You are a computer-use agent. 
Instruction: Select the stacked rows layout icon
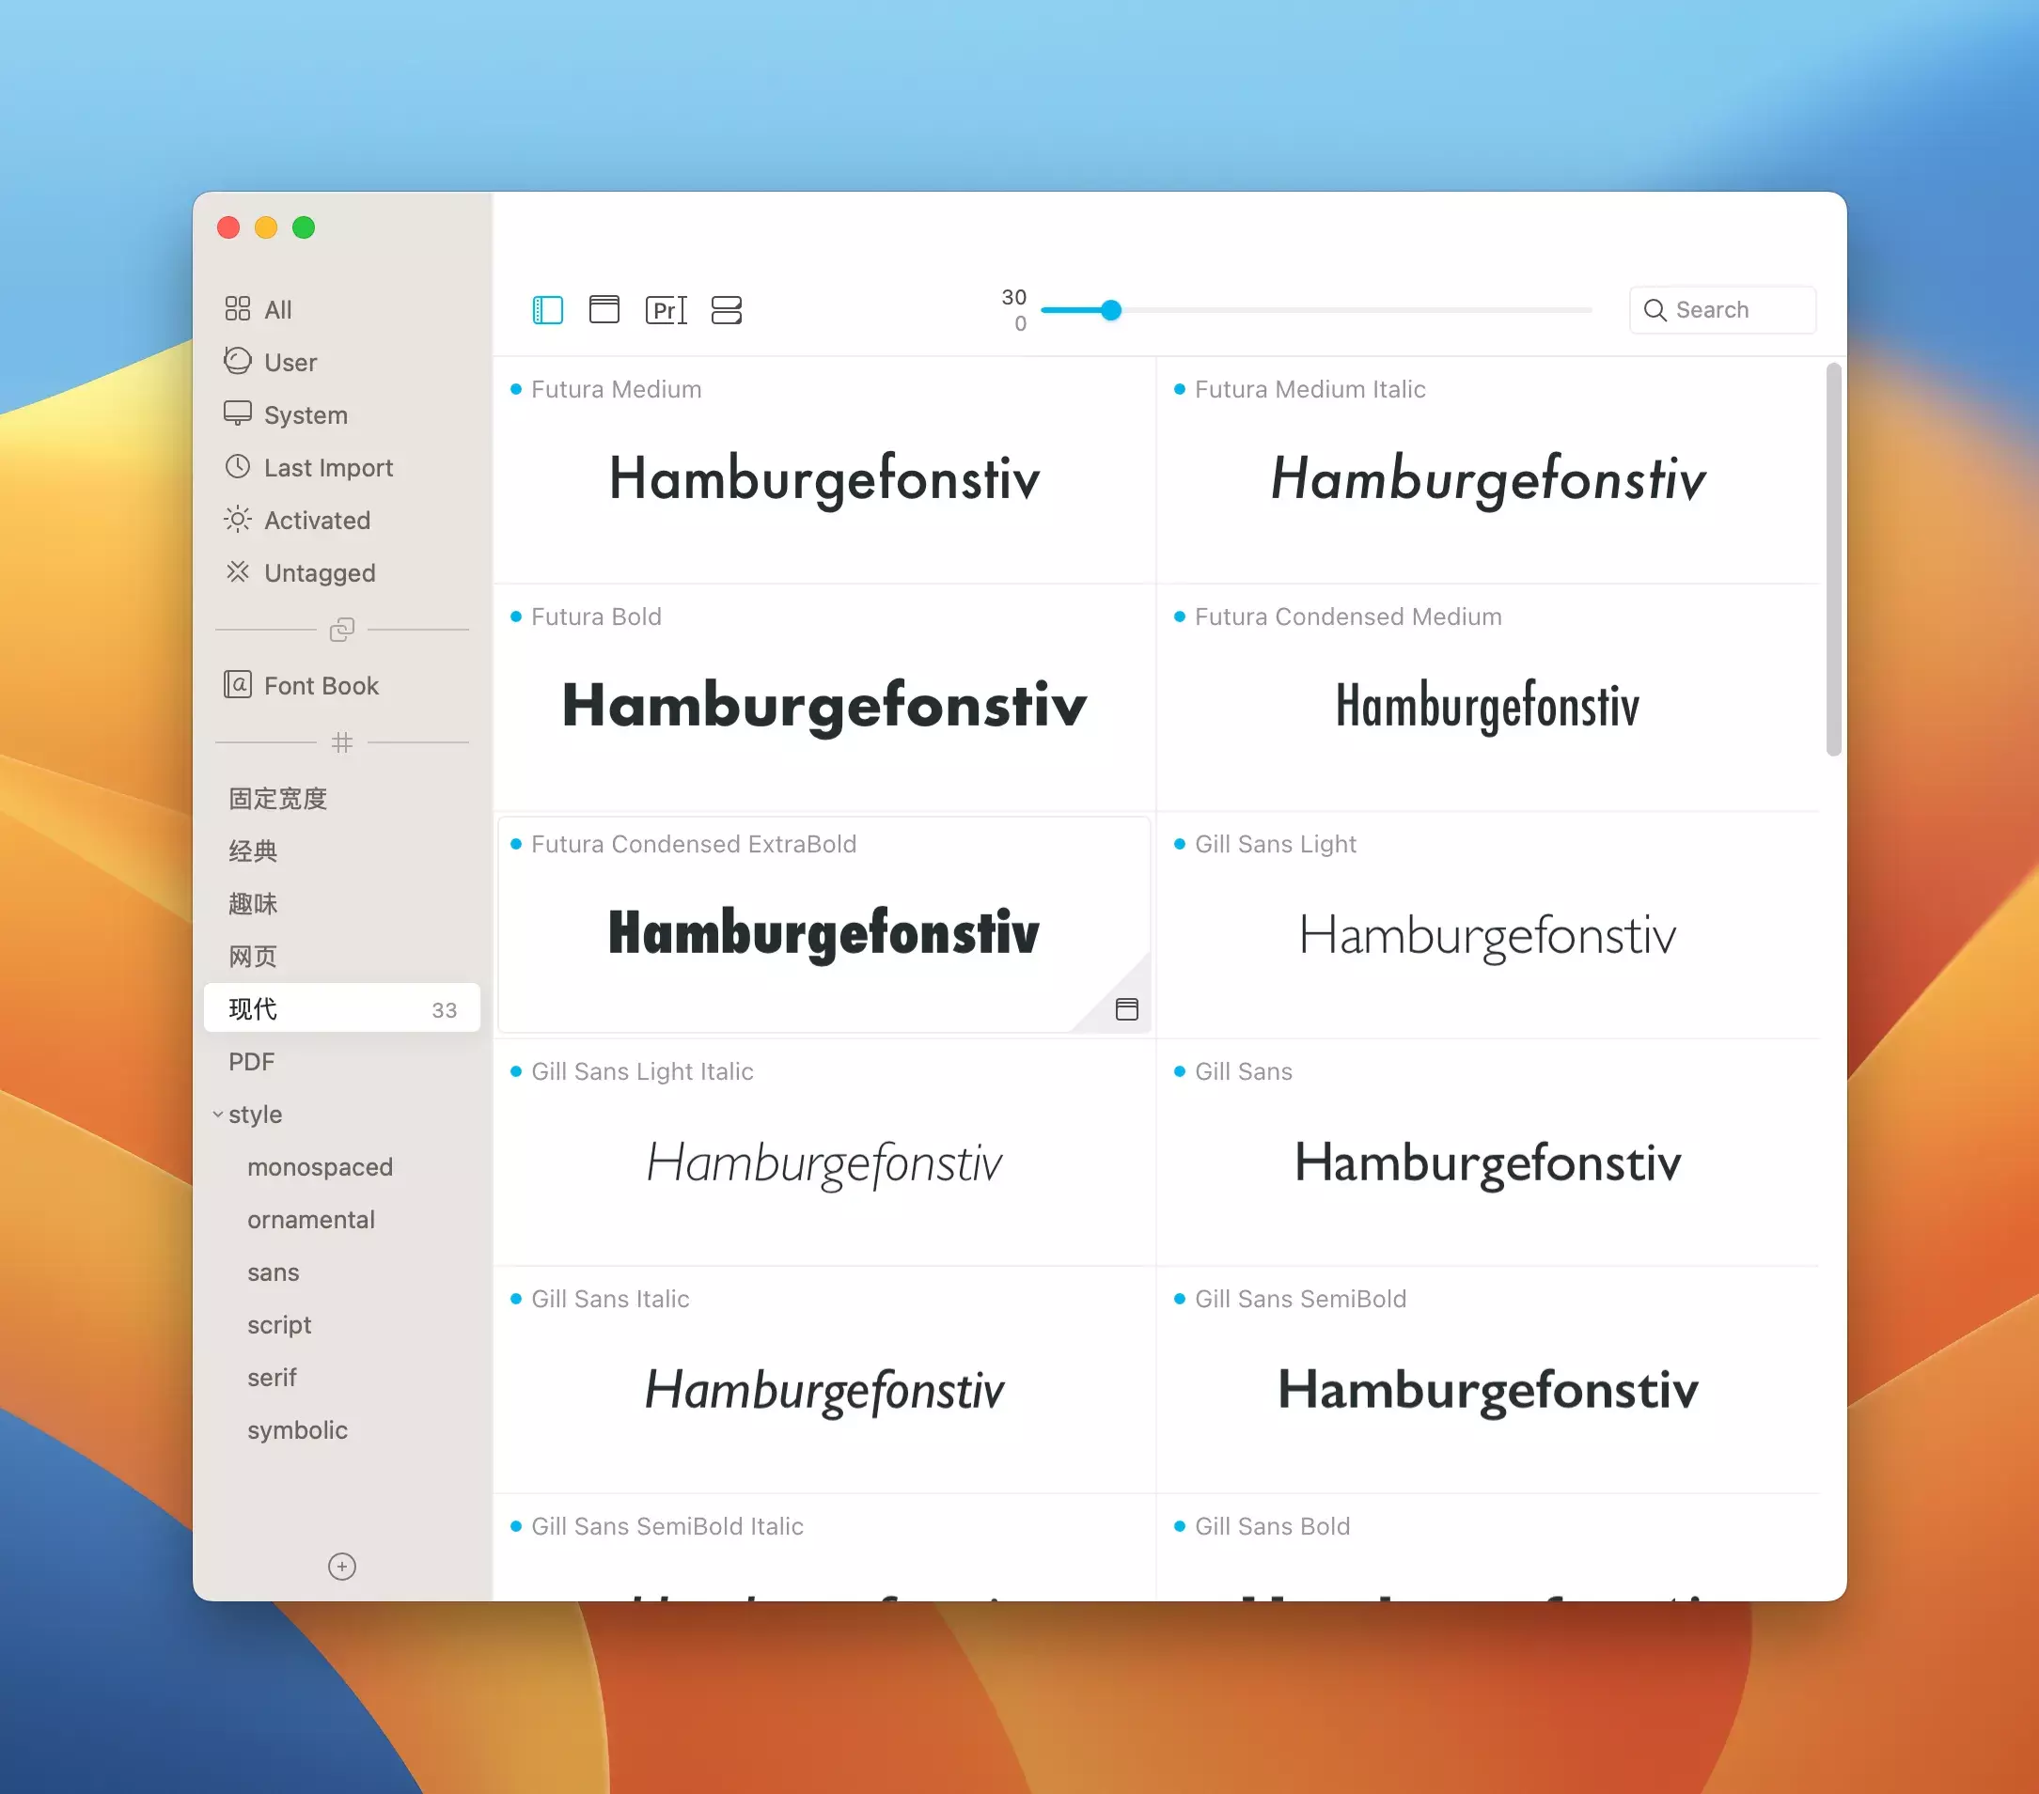727,310
